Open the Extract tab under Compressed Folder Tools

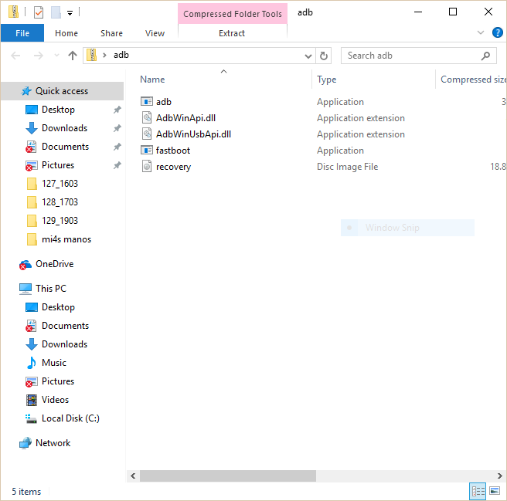(x=232, y=33)
